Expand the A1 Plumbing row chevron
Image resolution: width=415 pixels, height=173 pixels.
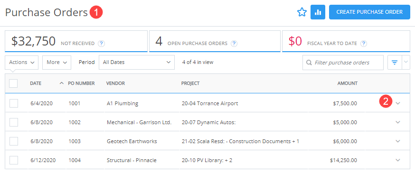tap(398, 103)
